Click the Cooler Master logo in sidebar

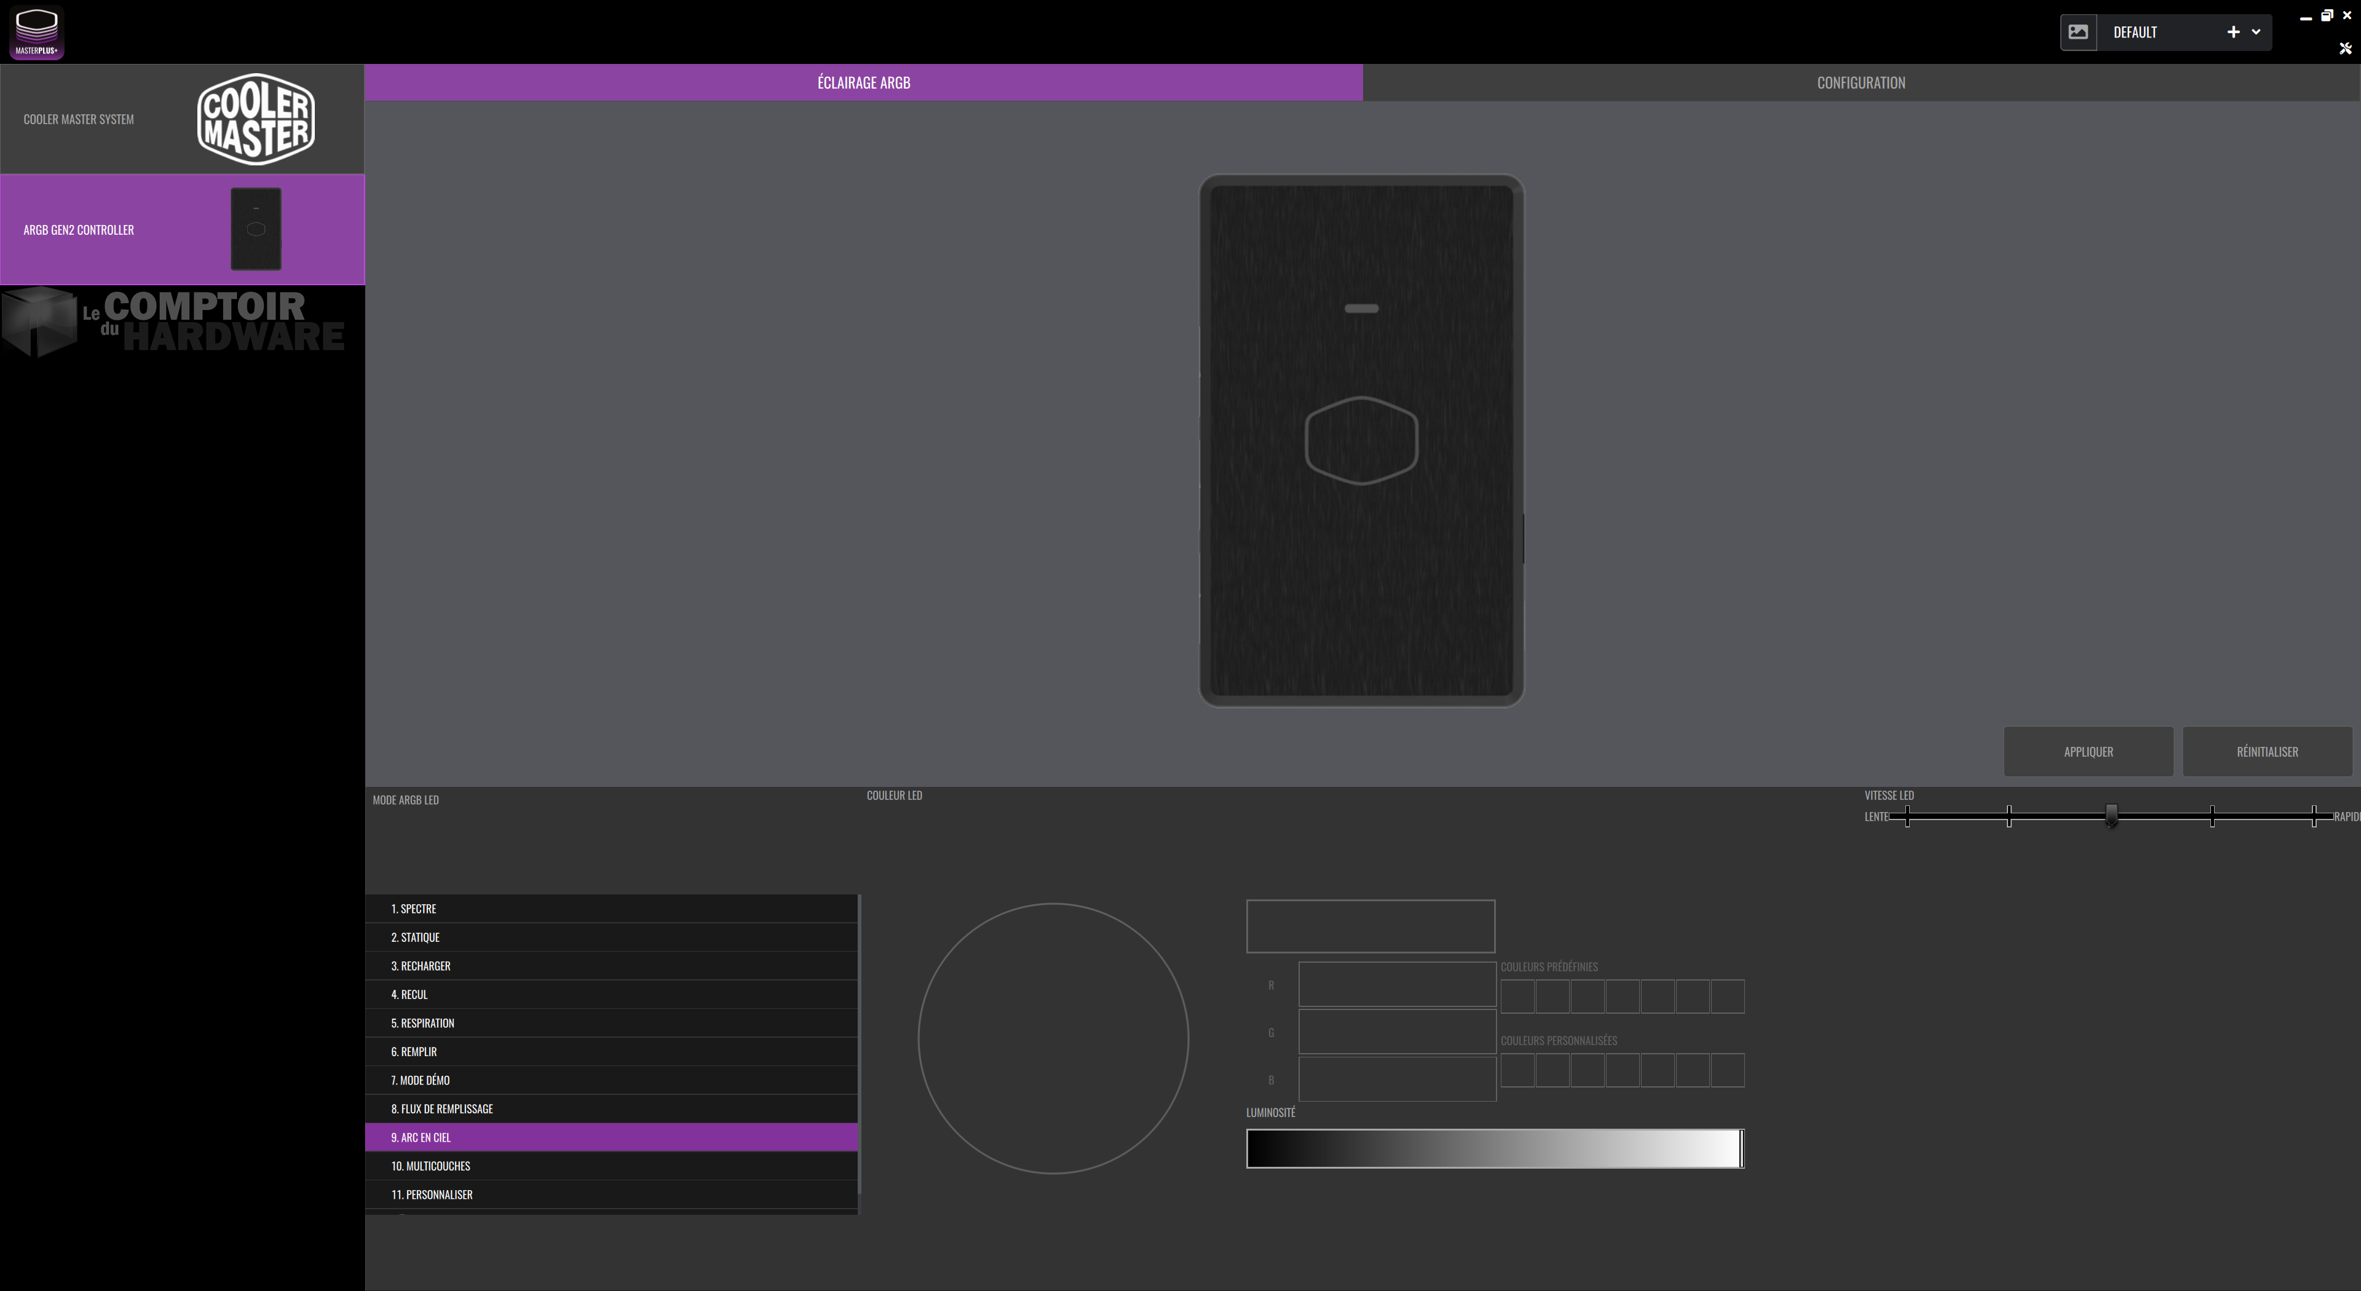(x=256, y=119)
